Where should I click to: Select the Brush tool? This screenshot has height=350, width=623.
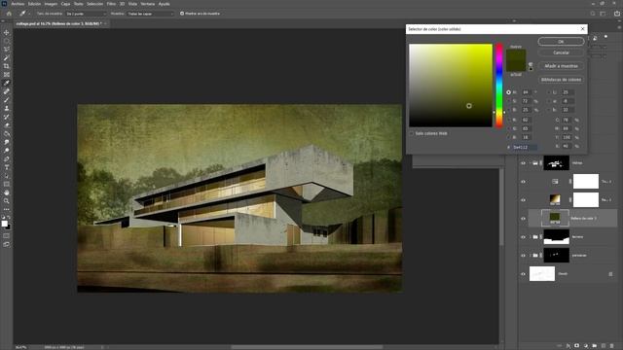[7, 100]
